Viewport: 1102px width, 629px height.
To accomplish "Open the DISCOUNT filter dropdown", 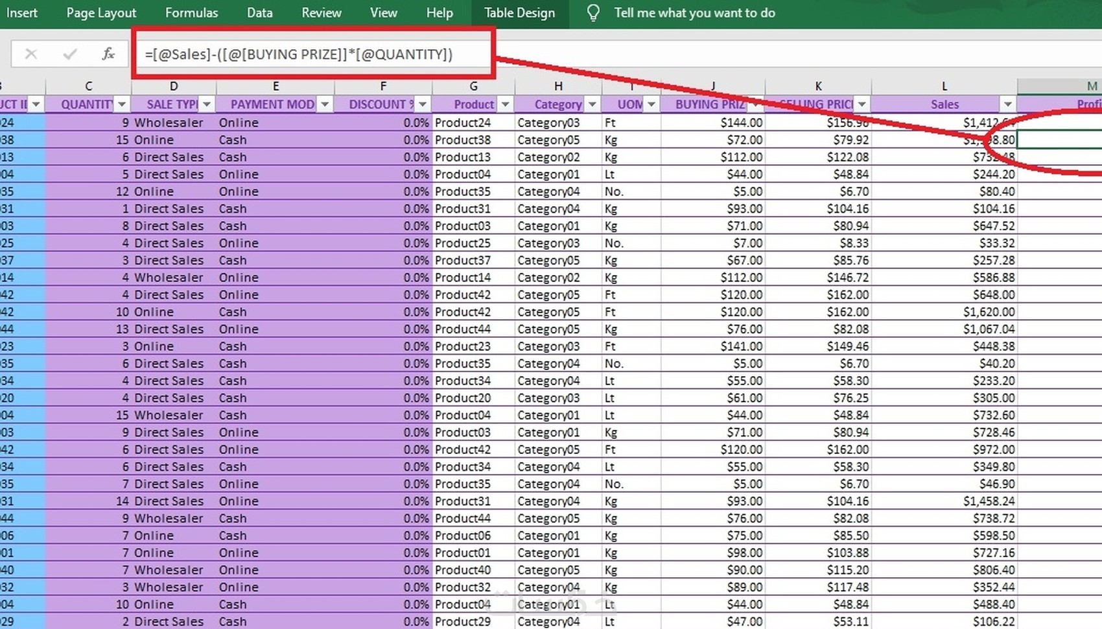I will [423, 104].
